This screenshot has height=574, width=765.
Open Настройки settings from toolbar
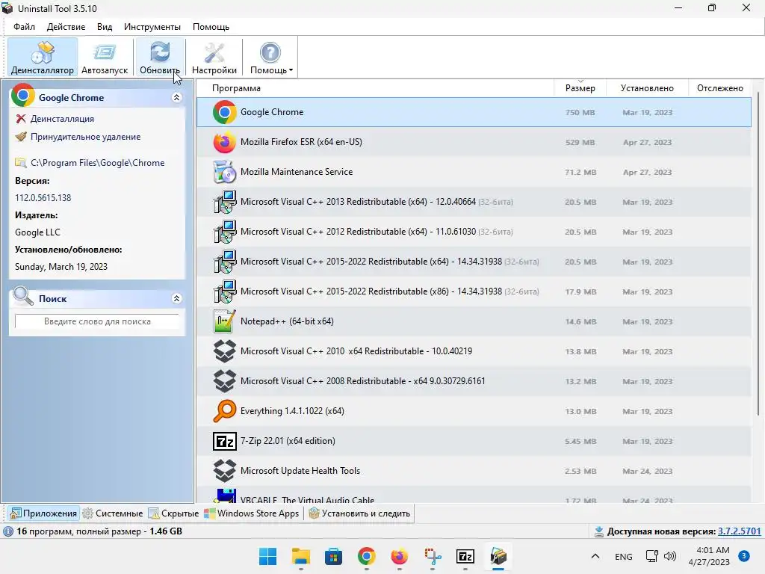point(214,57)
